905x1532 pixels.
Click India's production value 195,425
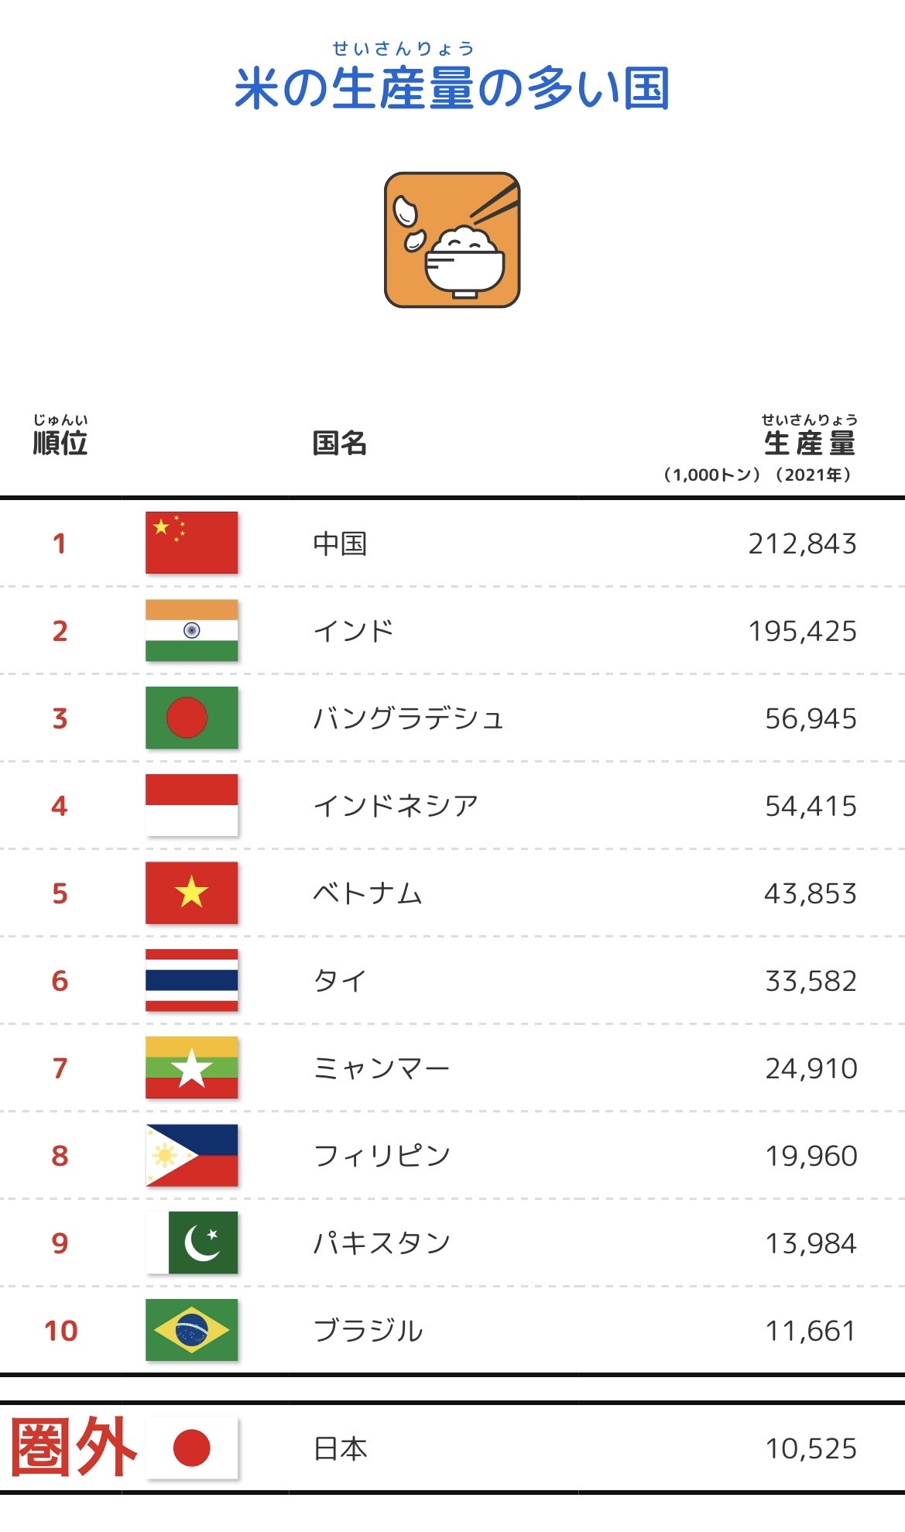[802, 631]
